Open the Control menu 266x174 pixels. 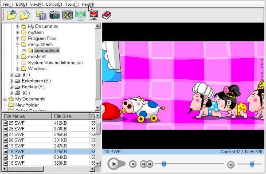coord(54,4)
